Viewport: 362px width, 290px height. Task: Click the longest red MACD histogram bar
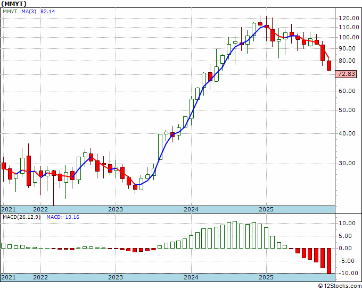tap(329, 260)
